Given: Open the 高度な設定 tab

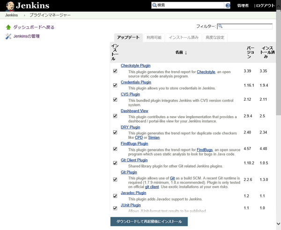Looking at the screenshot, I should click(215, 37).
